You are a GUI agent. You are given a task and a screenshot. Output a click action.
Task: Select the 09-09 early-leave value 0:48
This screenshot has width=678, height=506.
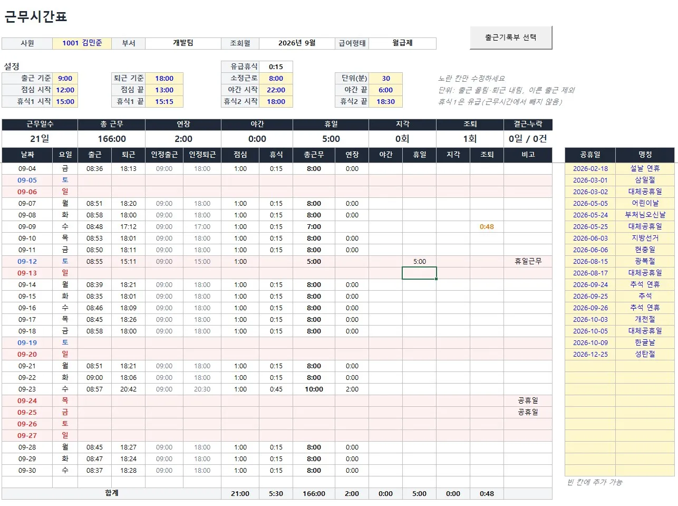pyautogui.click(x=487, y=227)
